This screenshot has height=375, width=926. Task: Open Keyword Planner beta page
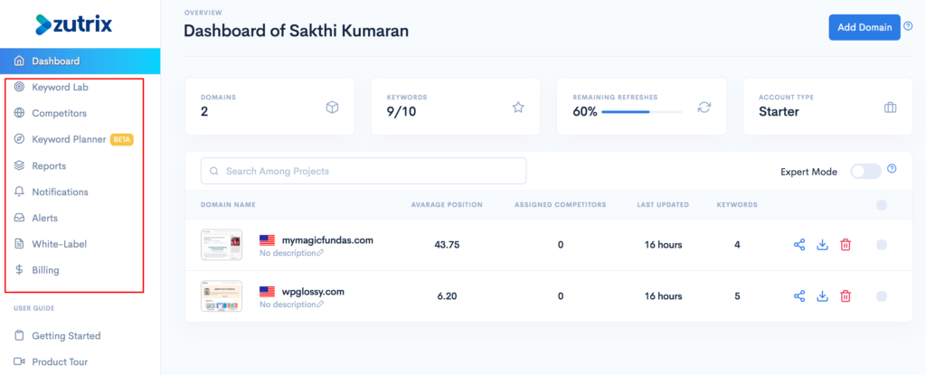coord(69,139)
